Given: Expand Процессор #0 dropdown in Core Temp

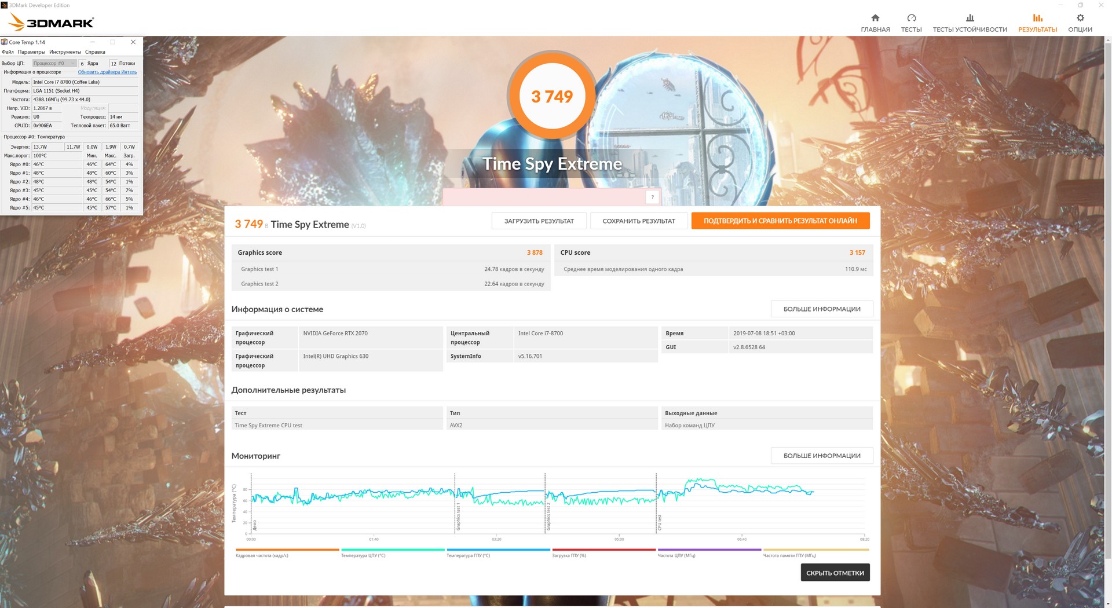Looking at the screenshot, I should tap(54, 63).
